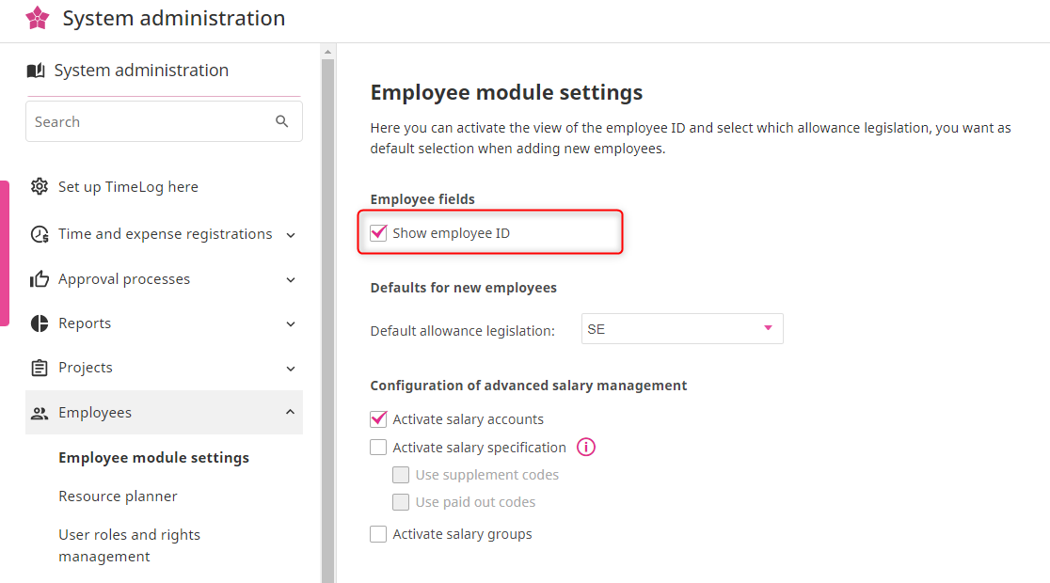Enable the Activate salary groups checkbox
Image resolution: width=1050 pixels, height=583 pixels.
(378, 534)
